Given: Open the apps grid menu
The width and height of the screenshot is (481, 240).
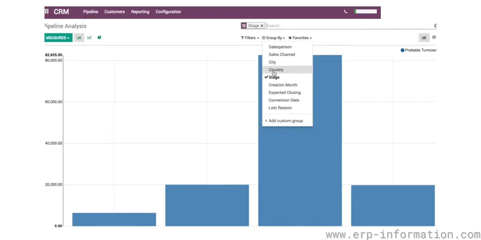Looking at the screenshot, I should [x=46, y=12].
